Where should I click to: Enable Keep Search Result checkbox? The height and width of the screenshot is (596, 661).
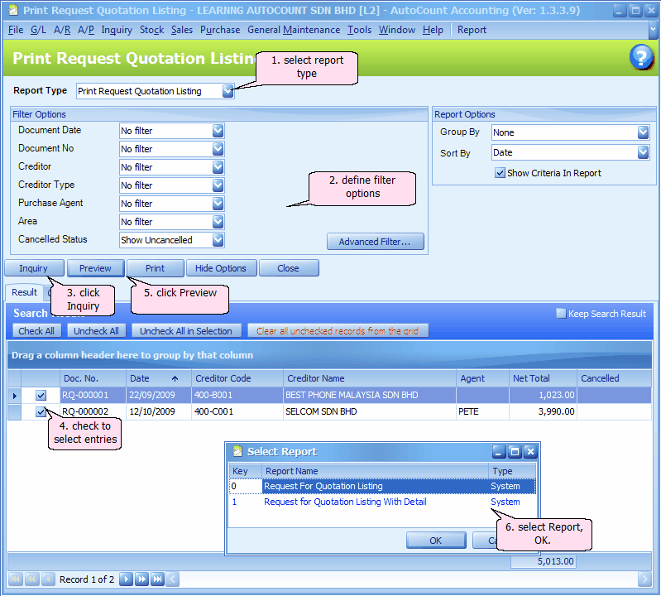point(561,314)
